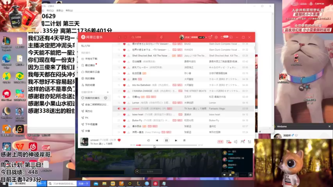Unlike the 乱世巨星 song heart
This screenshot has width=333, height=187.
[x=124, y=74]
